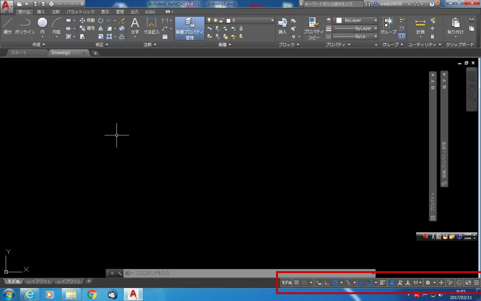The height and width of the screenshot is (301, 481).
Task: Toggle object snap on status bar
Action: [x=369, y=283]
